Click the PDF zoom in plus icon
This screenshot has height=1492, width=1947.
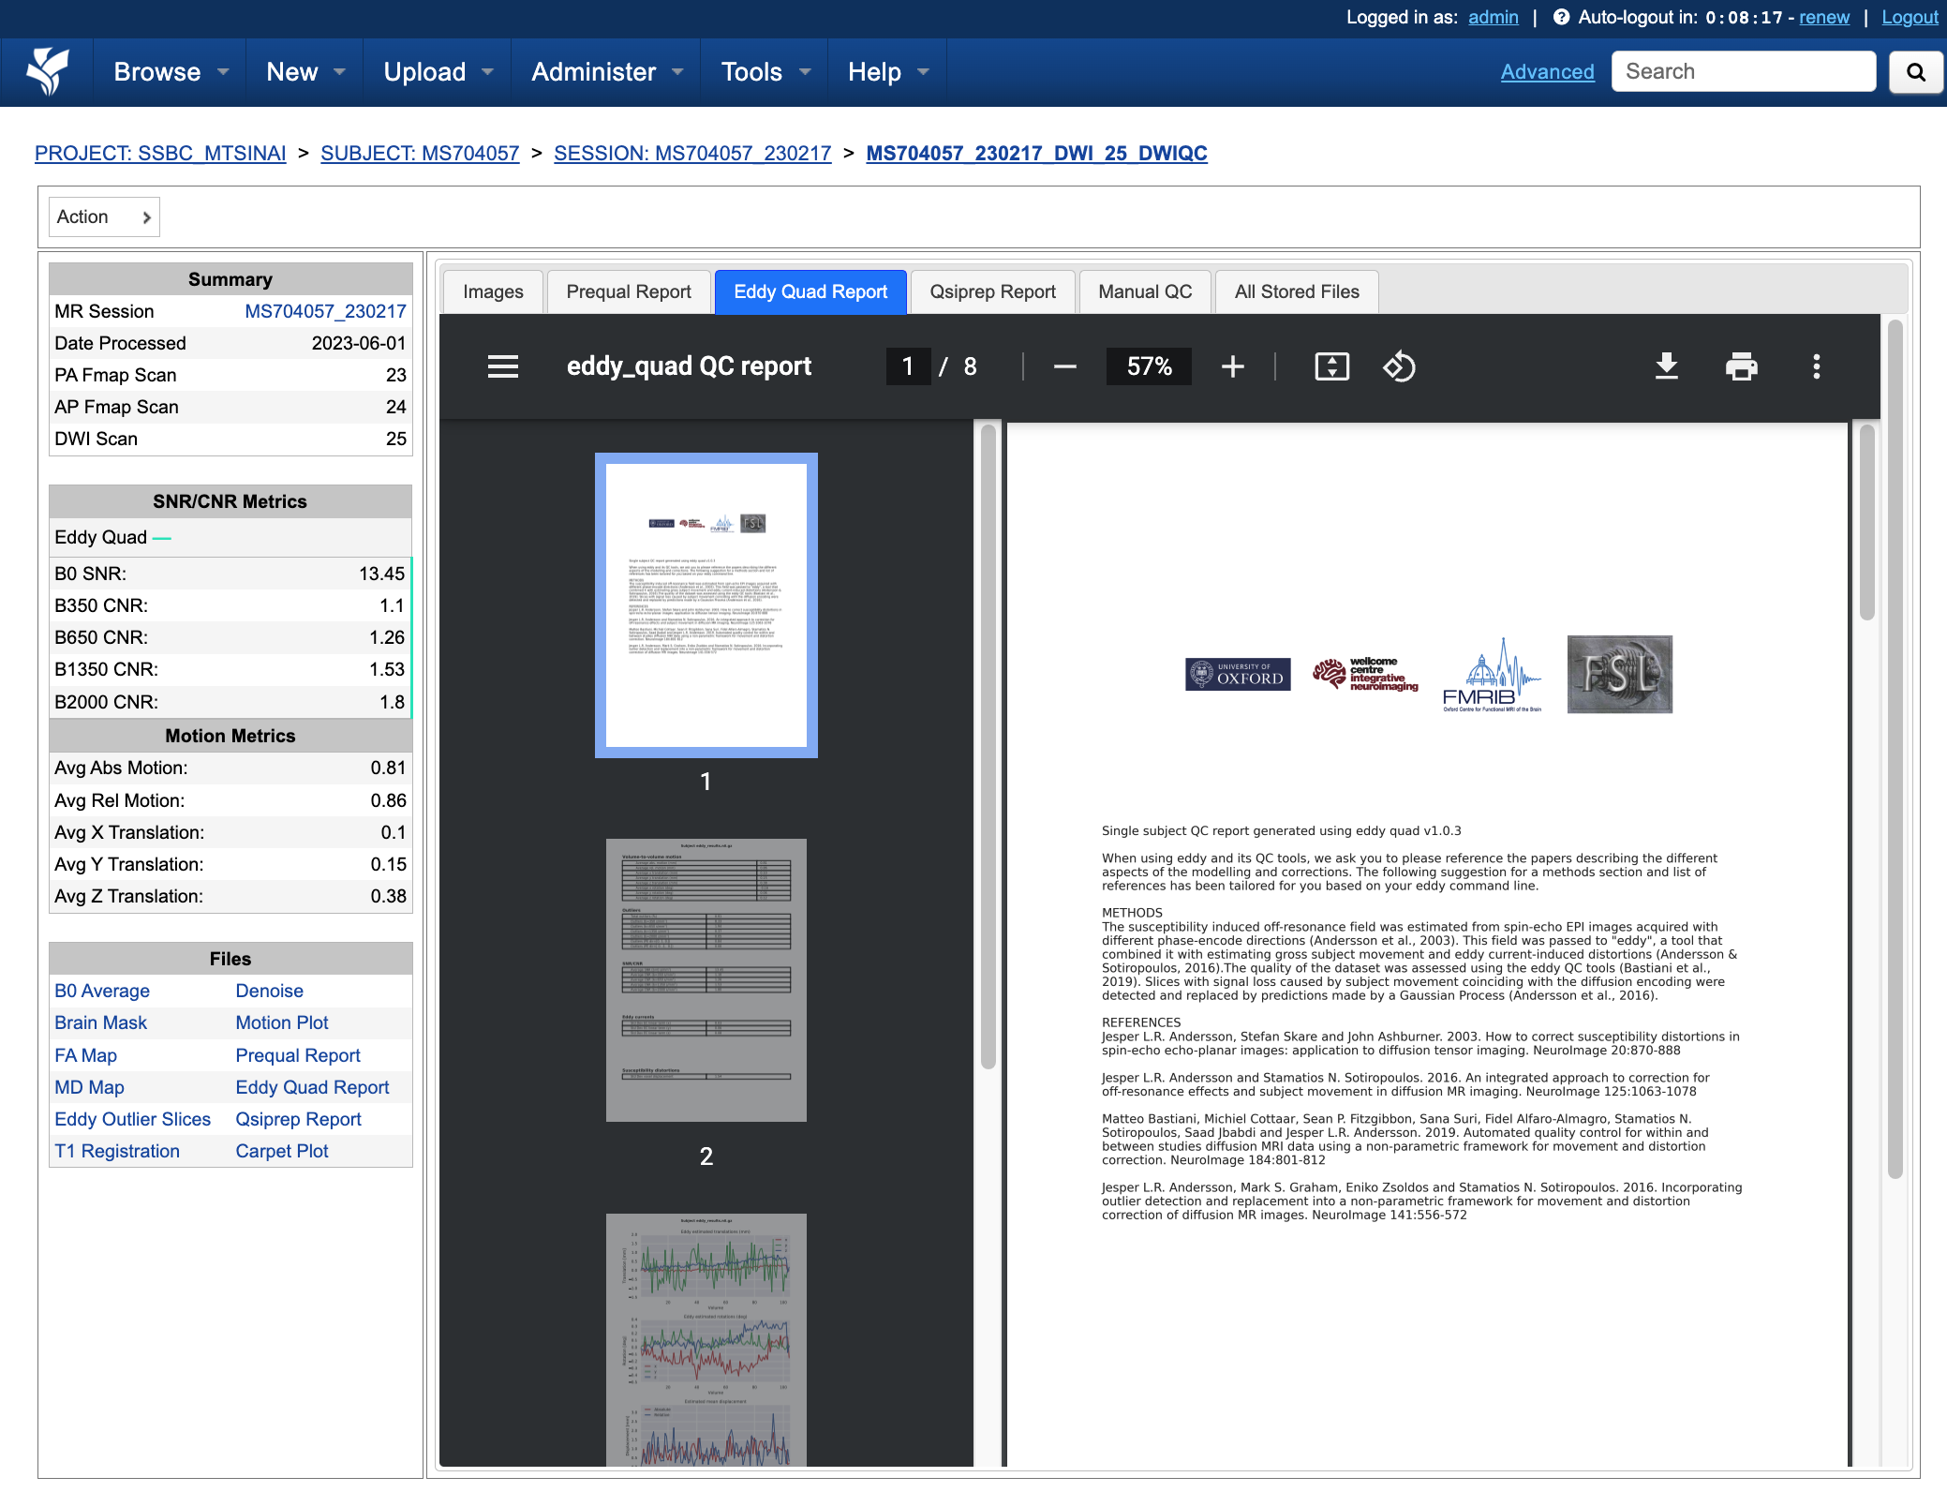(x=1233, y=366)
